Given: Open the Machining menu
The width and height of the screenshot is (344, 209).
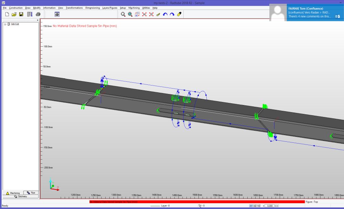Looking at the screenshot, I should coord(134,8).
